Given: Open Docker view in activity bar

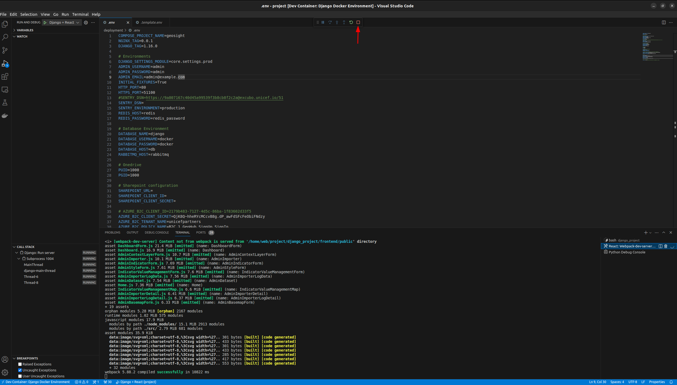Looking at the screenshot, I should point(5,116).
